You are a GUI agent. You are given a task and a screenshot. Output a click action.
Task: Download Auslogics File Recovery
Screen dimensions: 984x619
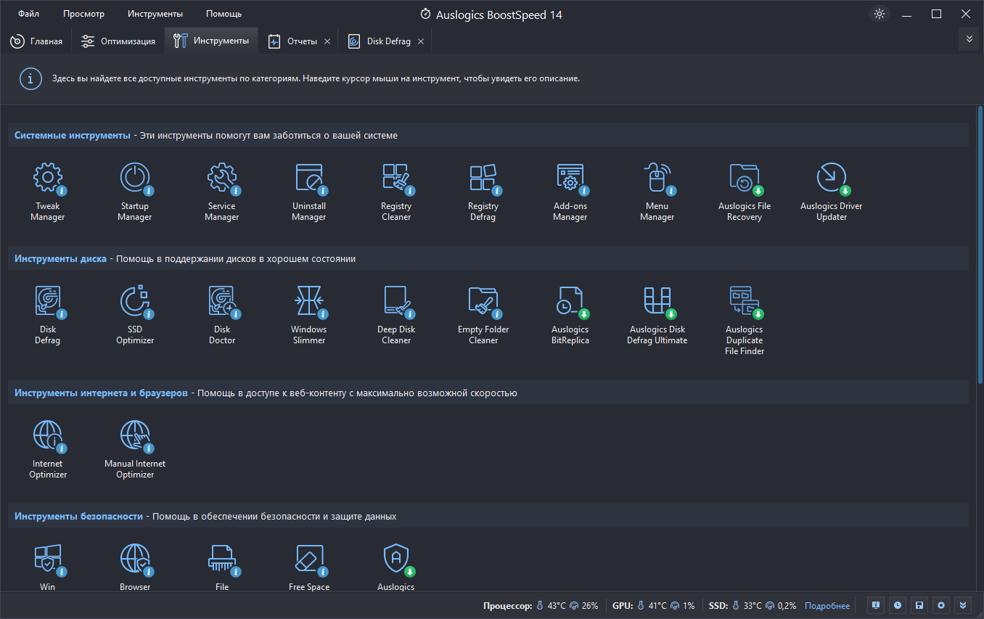(745, 192)
